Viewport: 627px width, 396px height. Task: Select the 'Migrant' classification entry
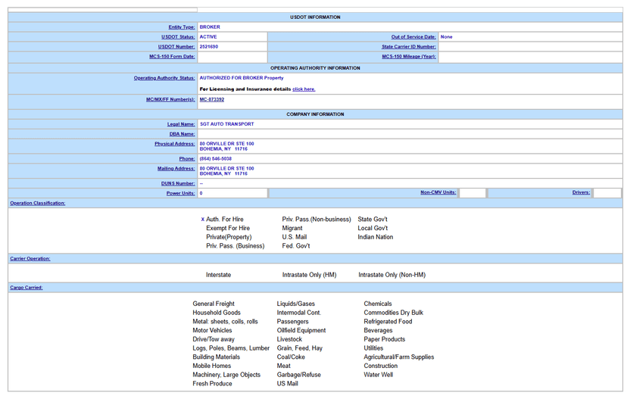click(292, 228)
